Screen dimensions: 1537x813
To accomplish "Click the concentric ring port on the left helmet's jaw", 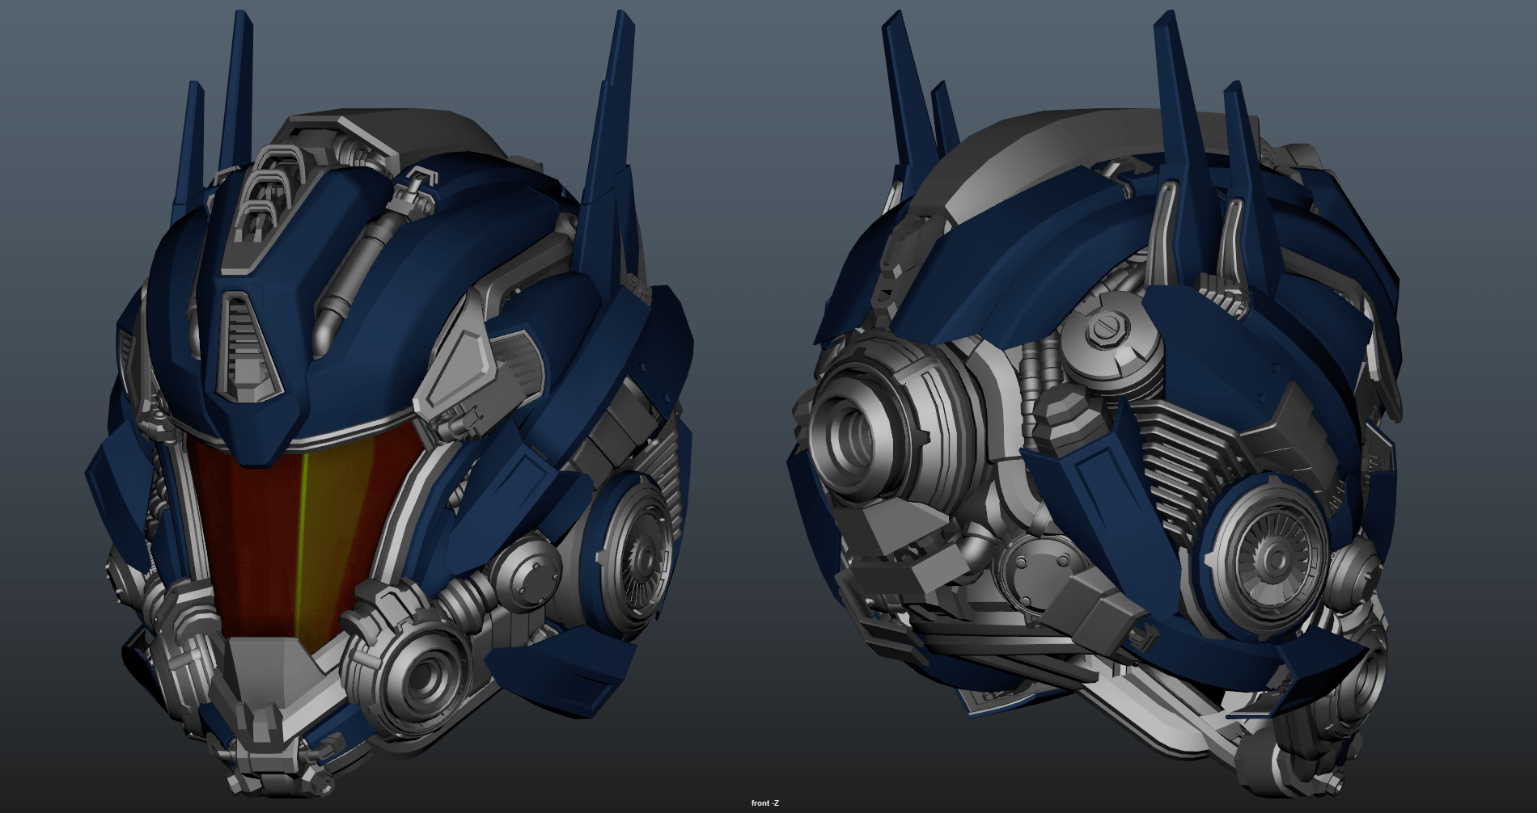I will (419, 680).
